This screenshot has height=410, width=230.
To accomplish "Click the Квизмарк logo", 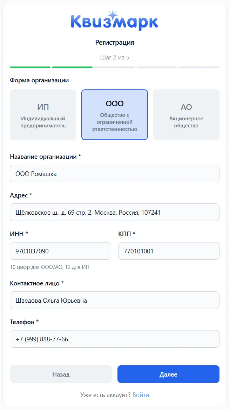I will pyautogui.click(x=115, y=21).
